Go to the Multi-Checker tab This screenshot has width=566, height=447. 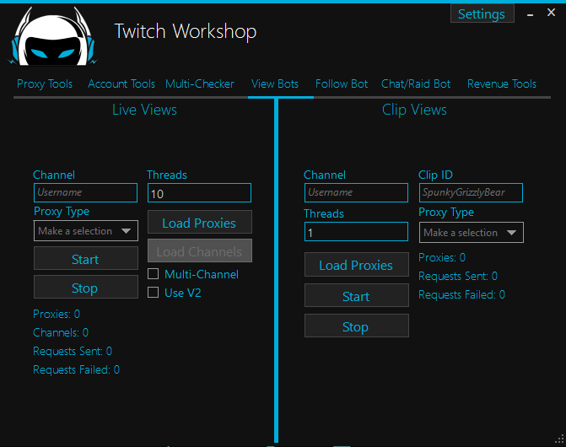(200, 83)
